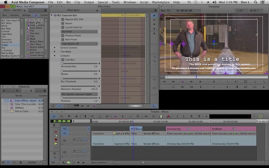Click the Horizontal Blur slider

point(79,64)
